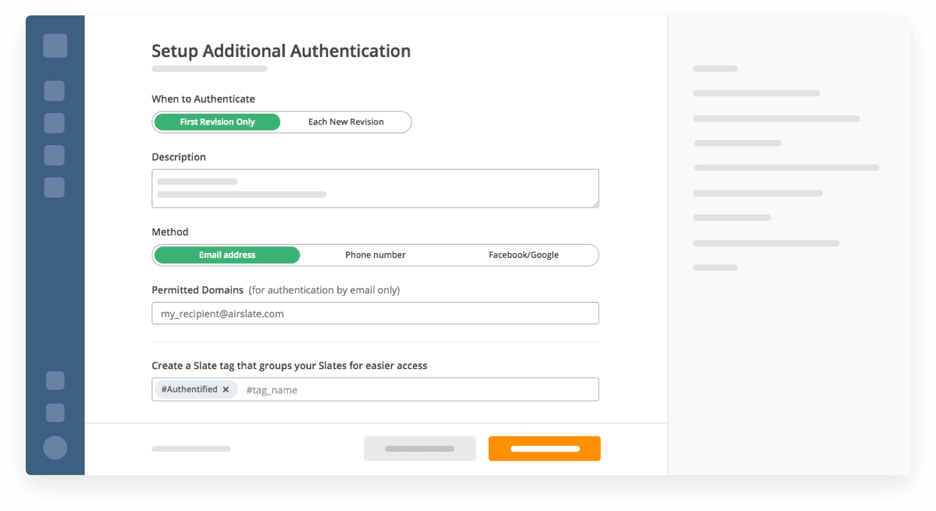
Task: Click the round avatar at sidebar bottom
Action: [x=55, y=447]
